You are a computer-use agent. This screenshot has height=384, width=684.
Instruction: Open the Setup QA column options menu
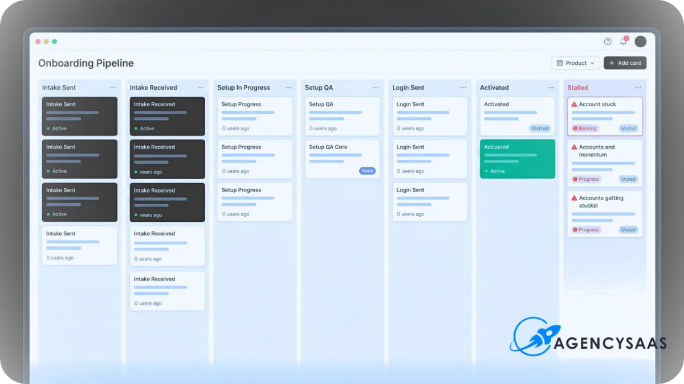coord(375,87)
